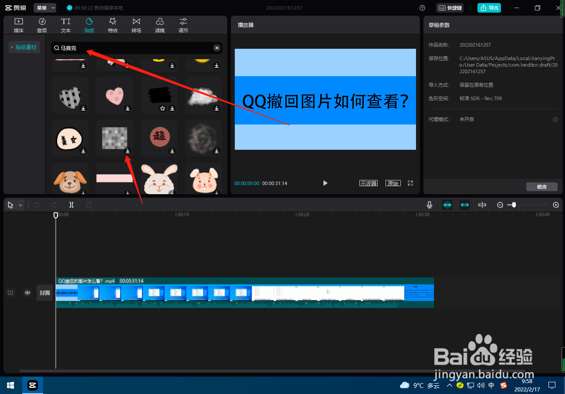The image size is (565, 394).
Task: Toggle main track magnet
Action: coord(447,205)
